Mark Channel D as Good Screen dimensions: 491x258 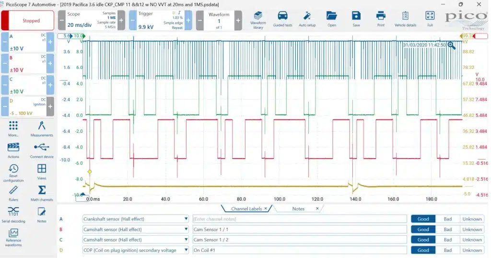(423, 250)
